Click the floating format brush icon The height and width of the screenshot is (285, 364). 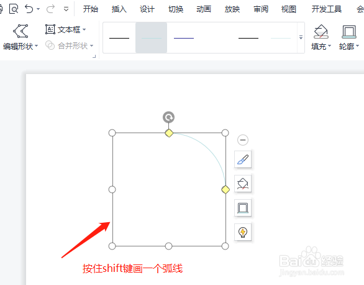tap(243, 159)
